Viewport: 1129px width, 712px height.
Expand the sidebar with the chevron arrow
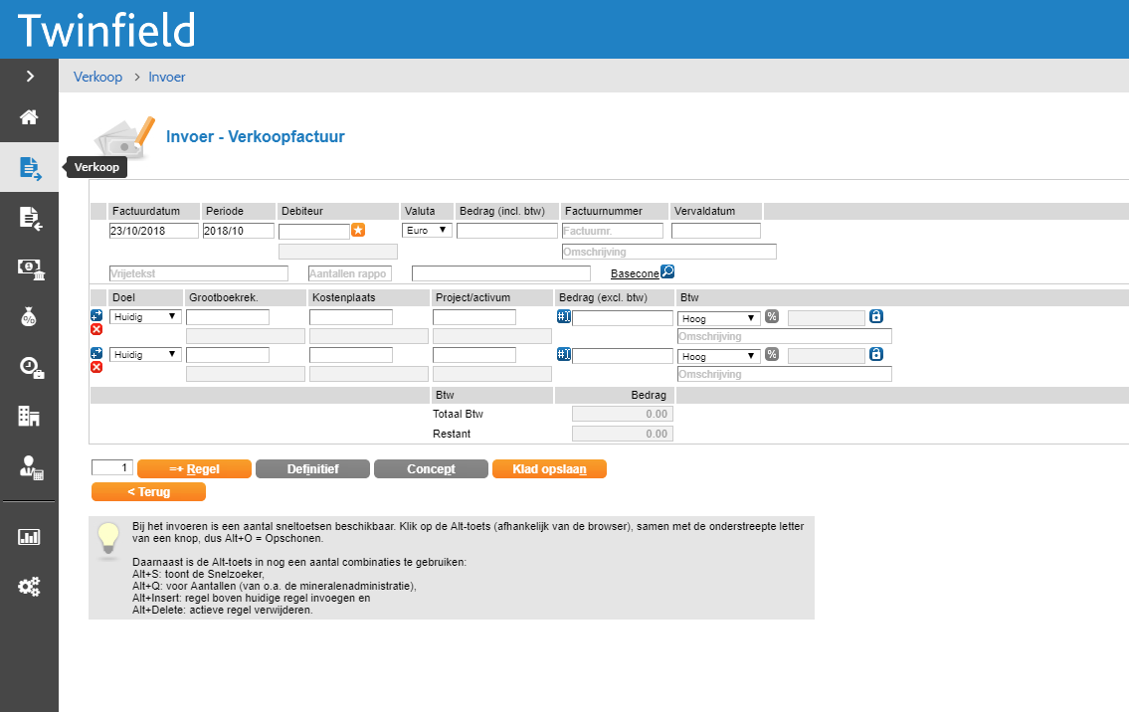30,76
